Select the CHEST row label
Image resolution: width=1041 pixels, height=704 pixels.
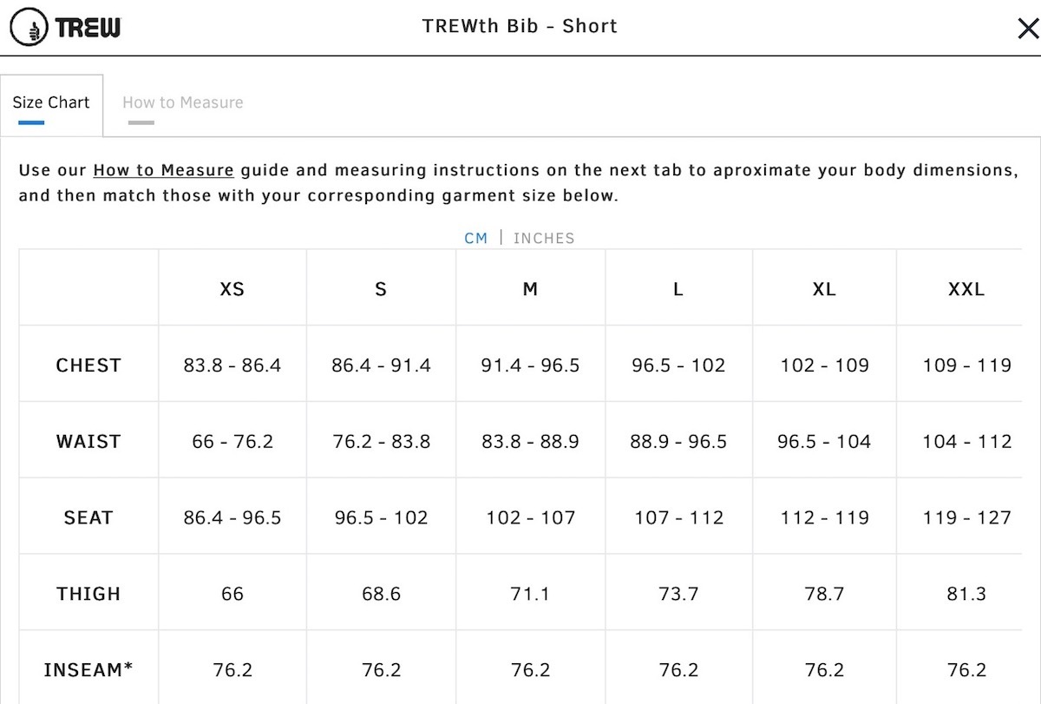click(x=88, y=365)
